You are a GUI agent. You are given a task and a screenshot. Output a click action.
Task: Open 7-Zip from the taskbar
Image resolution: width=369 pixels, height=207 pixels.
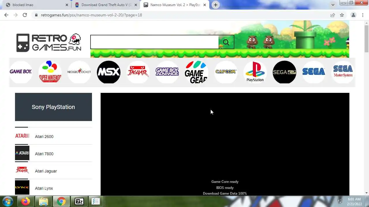pos(79,202)
